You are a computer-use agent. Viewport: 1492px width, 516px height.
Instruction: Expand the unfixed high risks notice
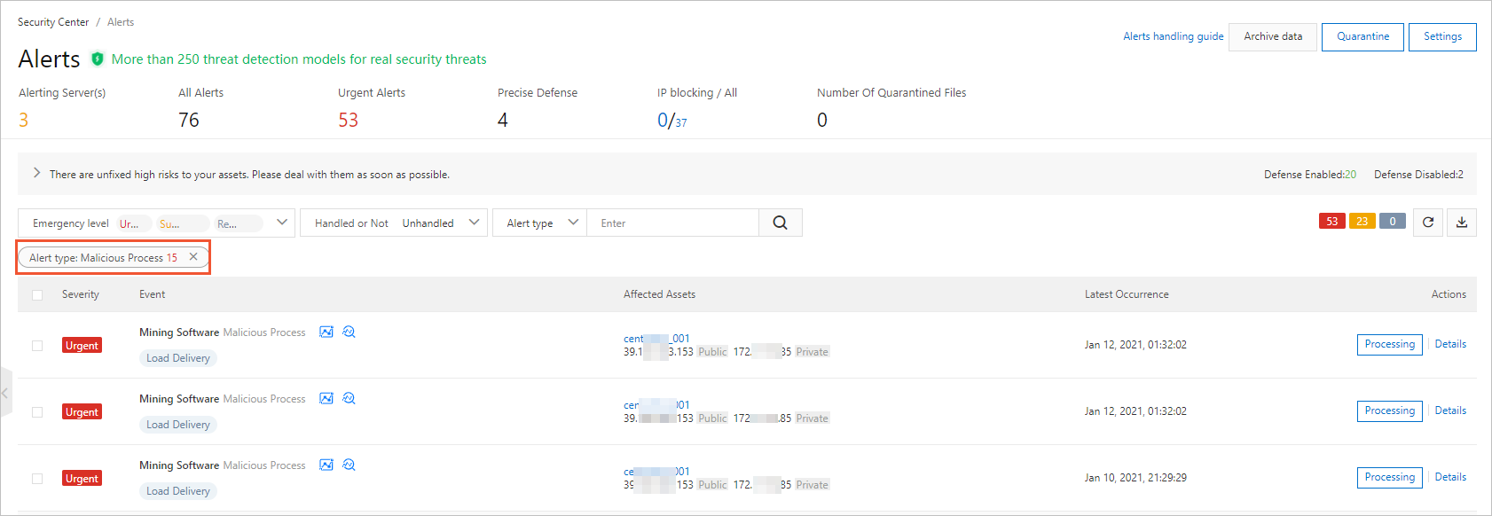coord(37,173)
